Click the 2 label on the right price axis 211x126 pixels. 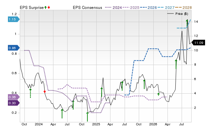pyautogui.click(x=195, y=108)
